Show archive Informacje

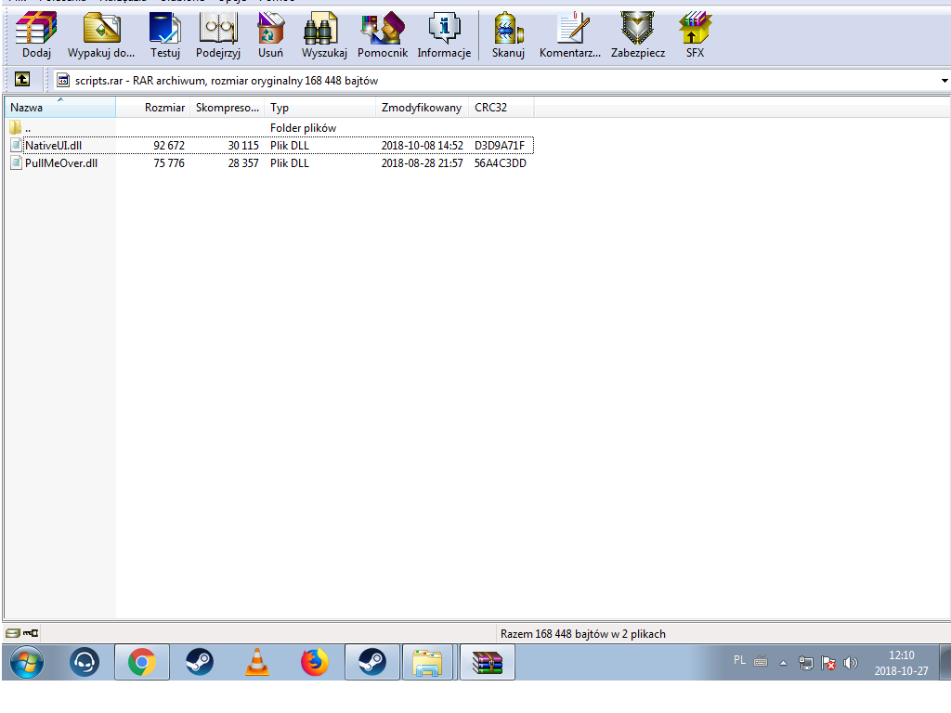[444, 35]
